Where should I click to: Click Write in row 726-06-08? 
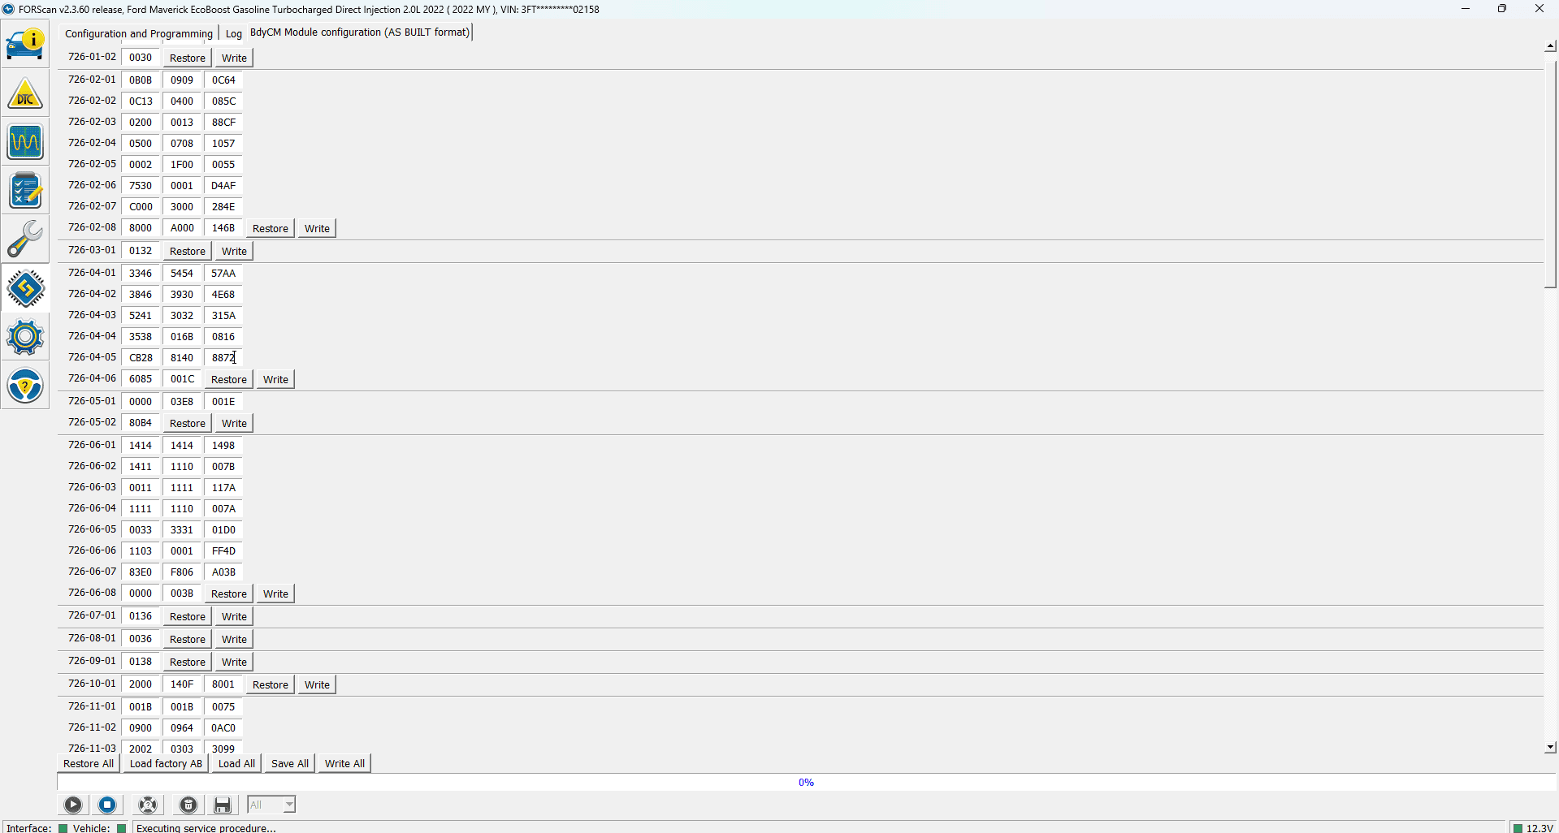pyautogui.click(x=275, y=593)
